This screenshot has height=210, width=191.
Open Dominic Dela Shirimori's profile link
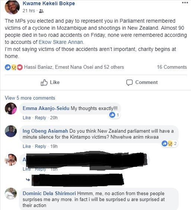click(x=49, y=194)
